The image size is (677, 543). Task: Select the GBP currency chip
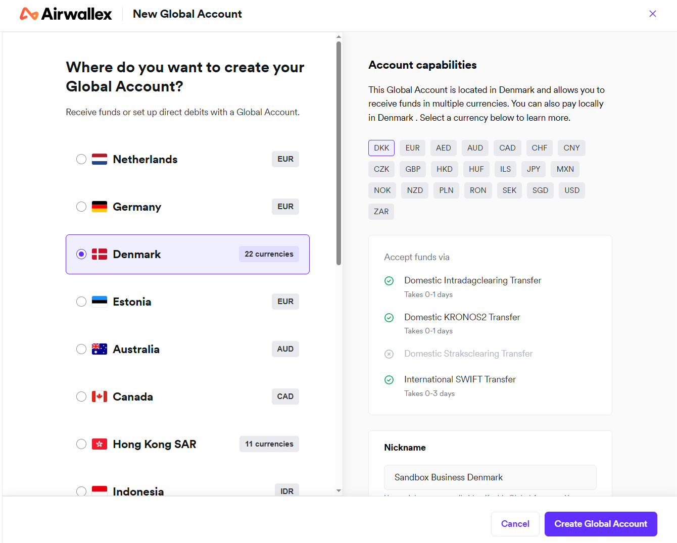(x=413, y=169)
